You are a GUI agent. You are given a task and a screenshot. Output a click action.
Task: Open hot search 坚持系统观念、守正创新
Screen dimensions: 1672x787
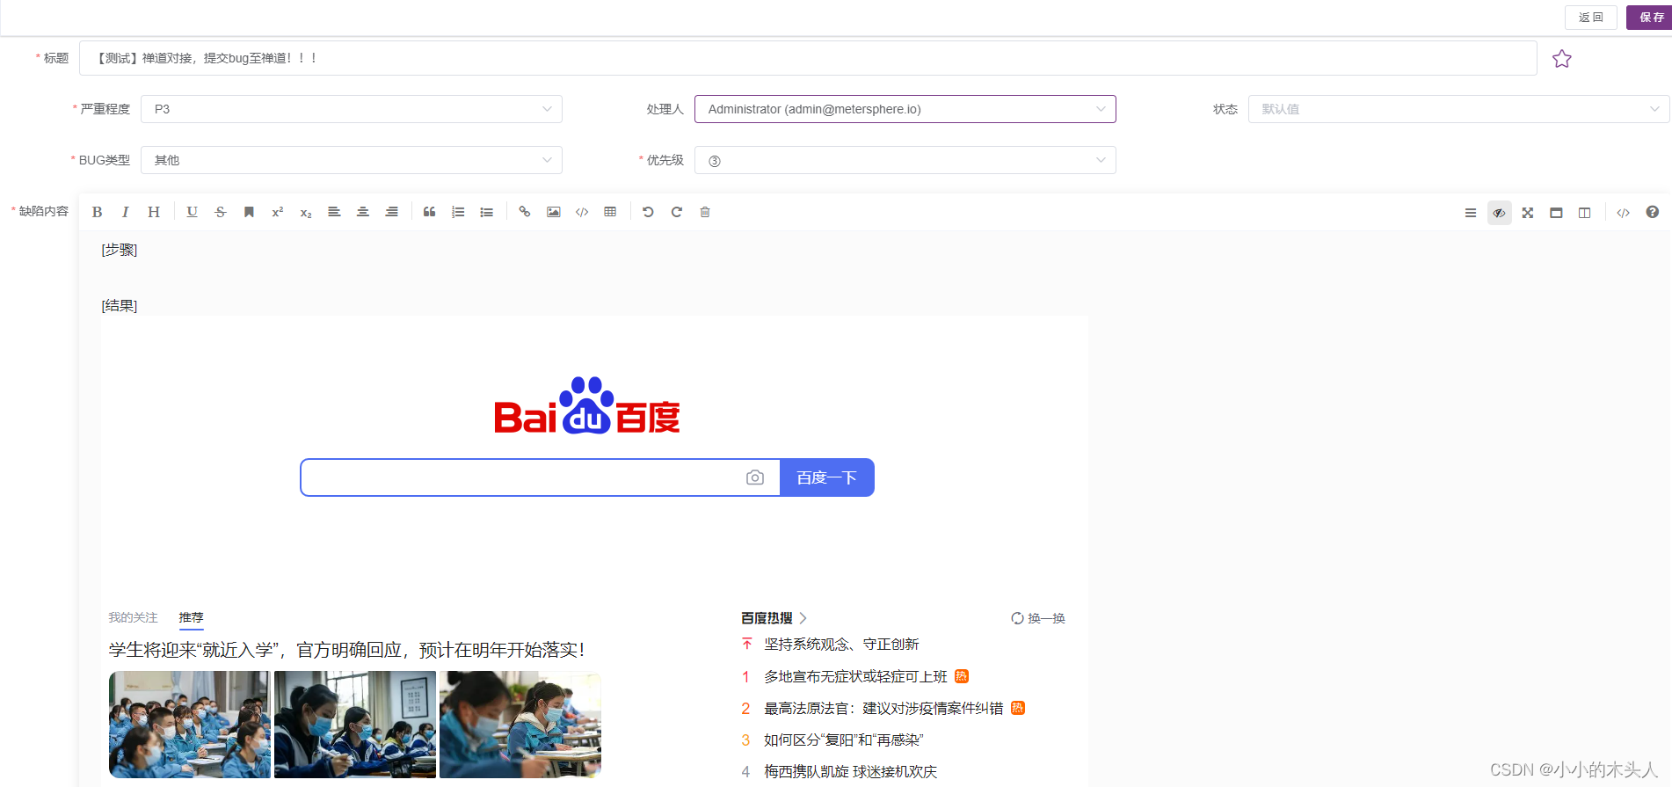click(841, 645)
